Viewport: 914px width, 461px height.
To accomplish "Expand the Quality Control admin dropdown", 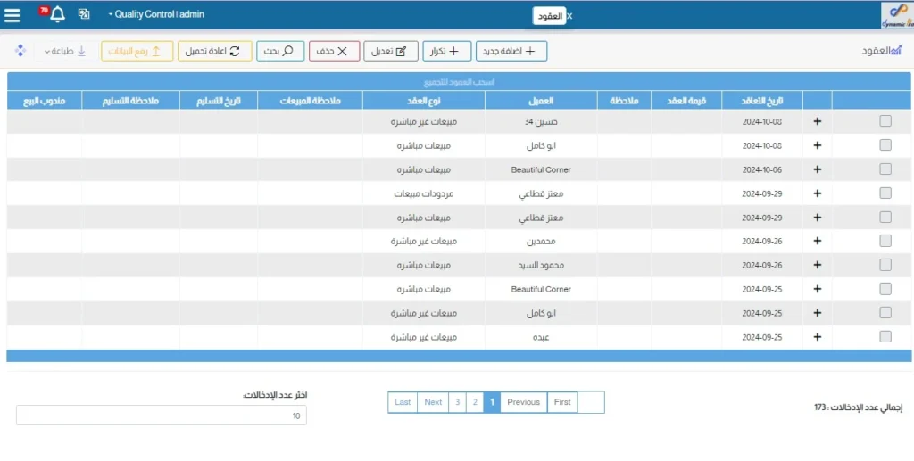I will tap(156, 14).
